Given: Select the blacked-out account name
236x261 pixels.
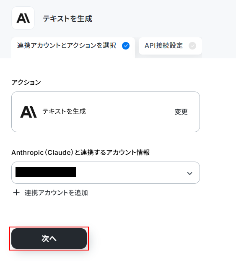Looking at the screenshot, I should [x=46, y=172].
